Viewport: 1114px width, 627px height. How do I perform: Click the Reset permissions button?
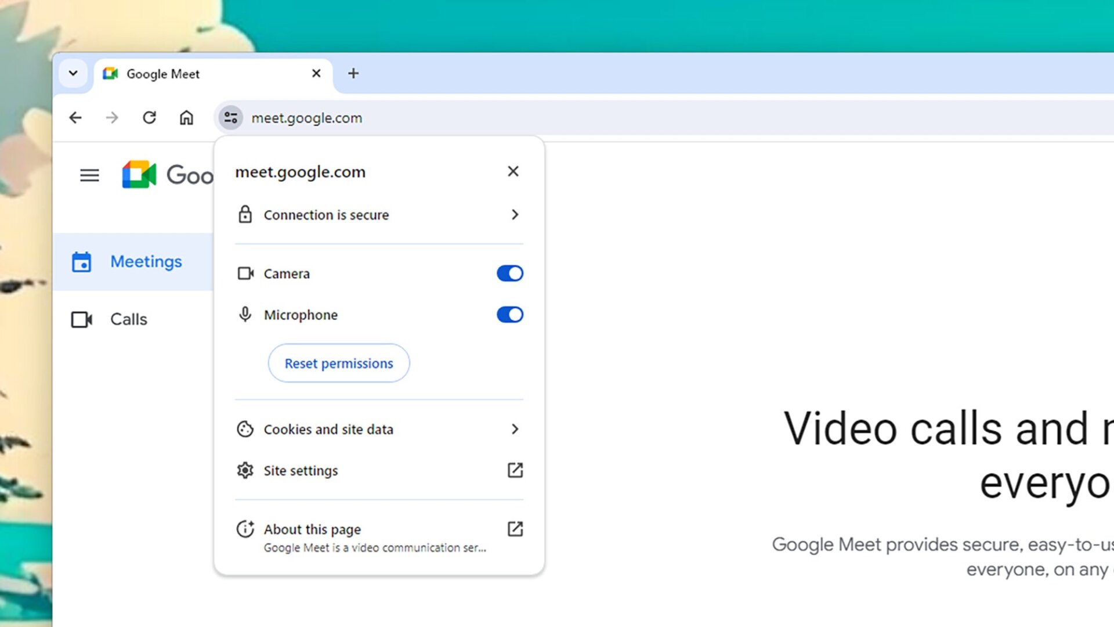[339, 363]
